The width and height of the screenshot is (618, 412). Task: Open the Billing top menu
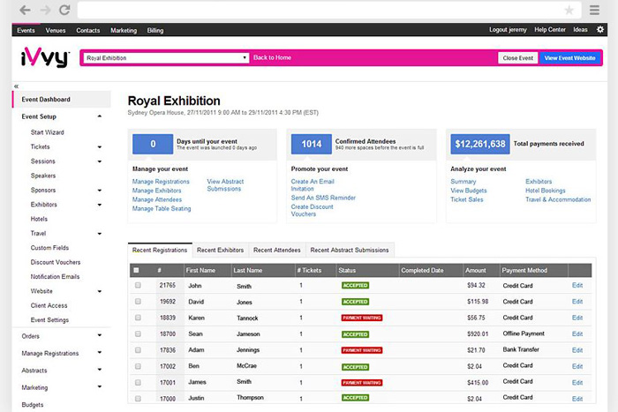155,30
